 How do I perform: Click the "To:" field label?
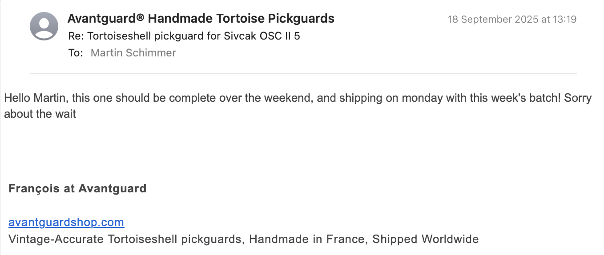(x=76, y=53)
